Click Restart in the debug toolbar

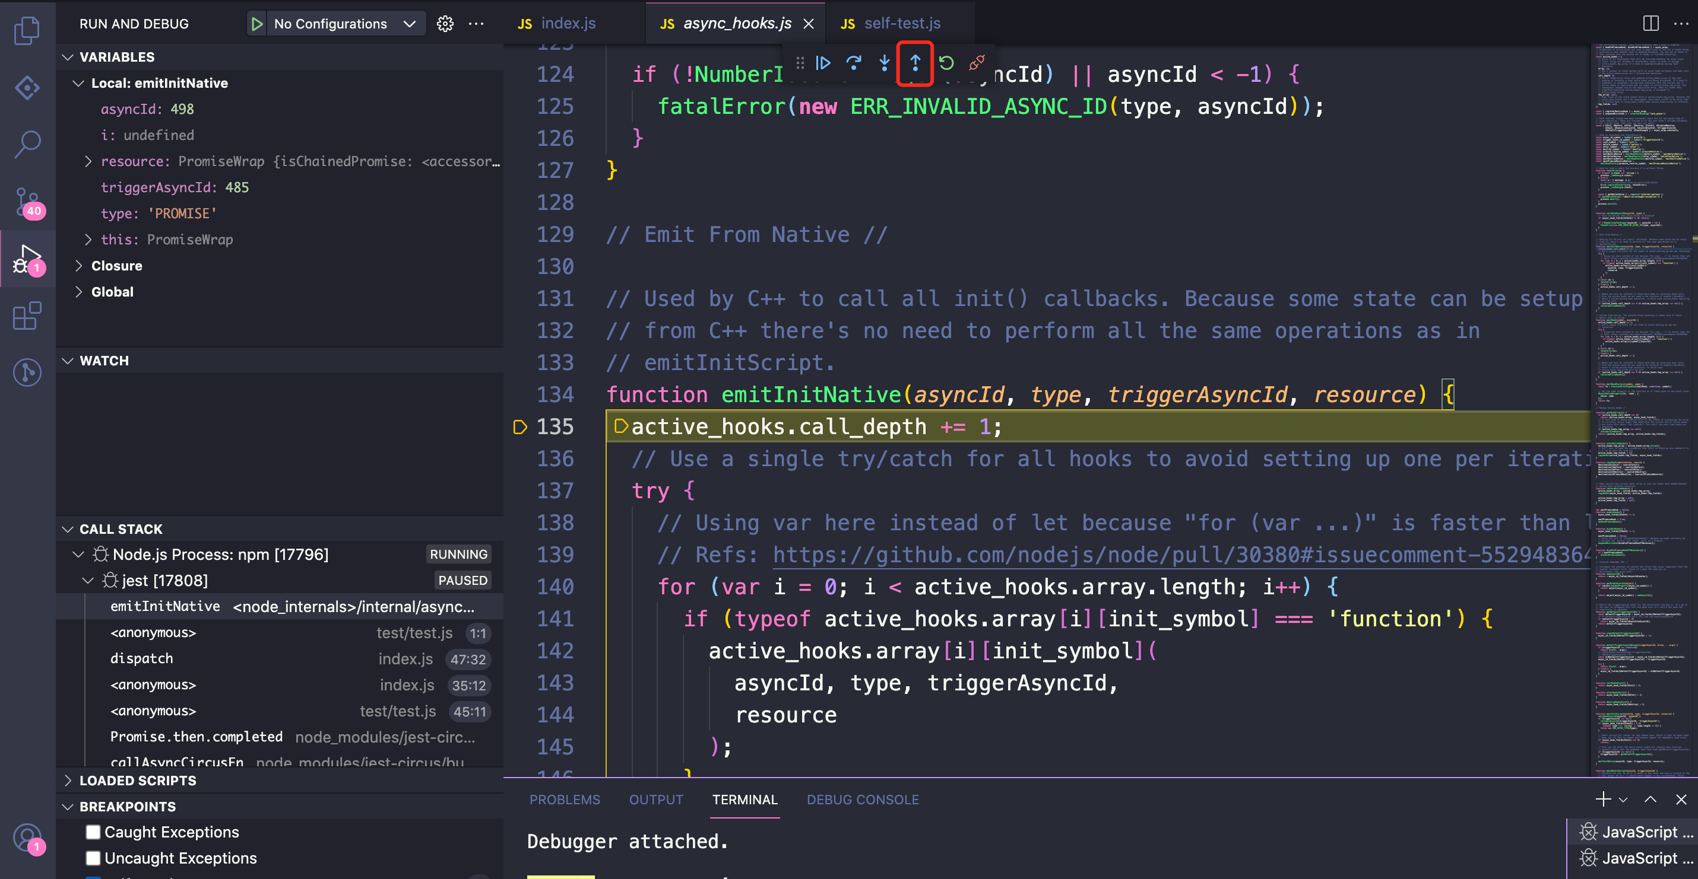(946, 62)
